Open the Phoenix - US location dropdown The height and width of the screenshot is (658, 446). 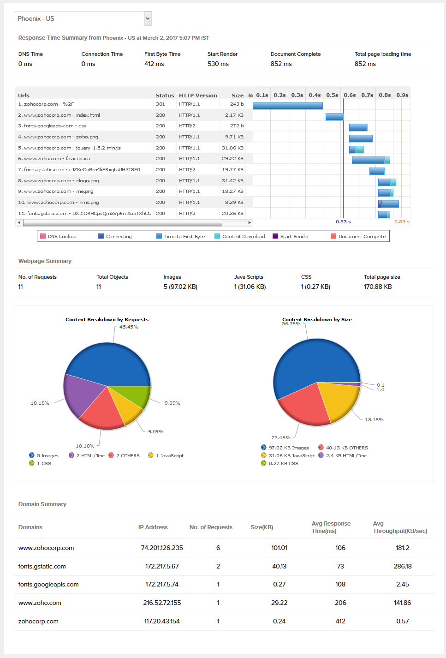point(83,18)
